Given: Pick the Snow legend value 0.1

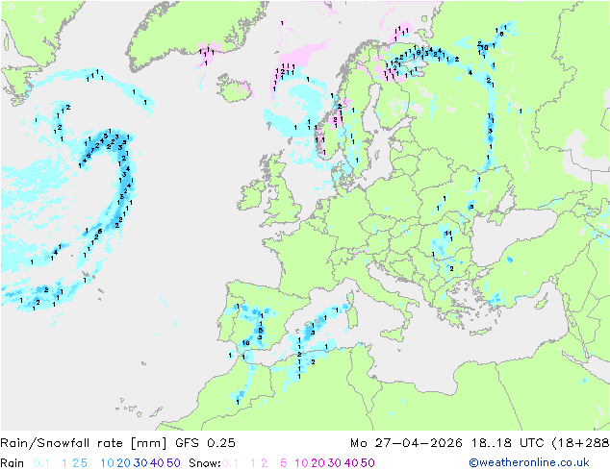Looking at the screenshot, I should 230,463.
